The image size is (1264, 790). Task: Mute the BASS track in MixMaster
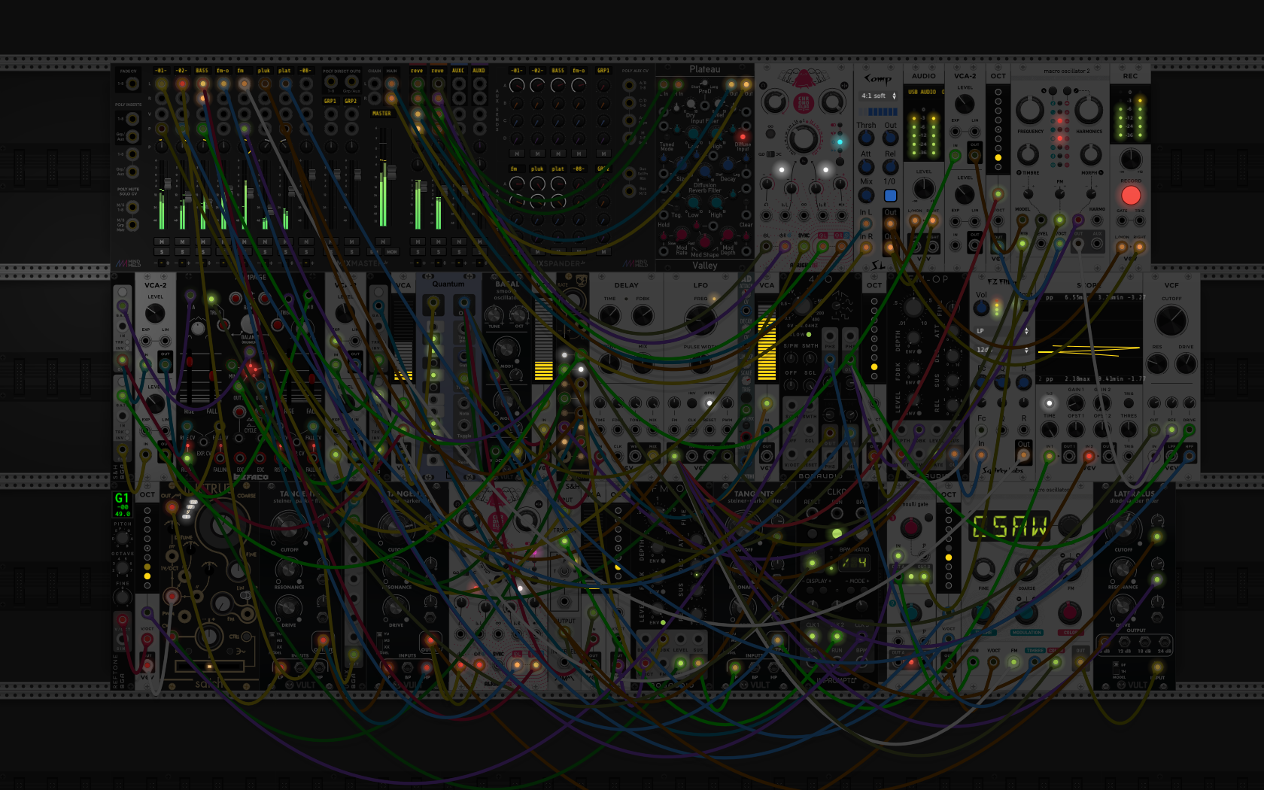tap(202, 242)
